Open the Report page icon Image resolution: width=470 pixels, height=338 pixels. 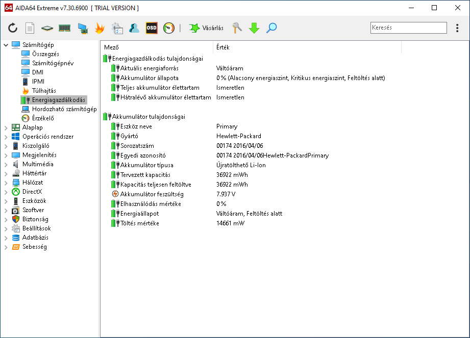tap(30, 28)
